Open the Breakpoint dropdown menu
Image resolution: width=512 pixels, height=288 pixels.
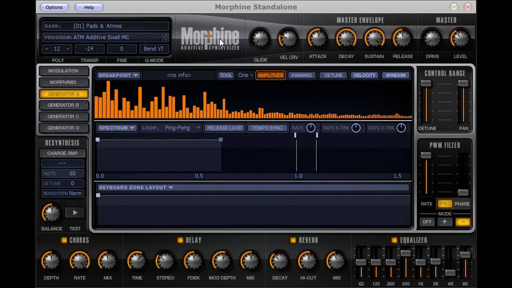coord(118,75)
